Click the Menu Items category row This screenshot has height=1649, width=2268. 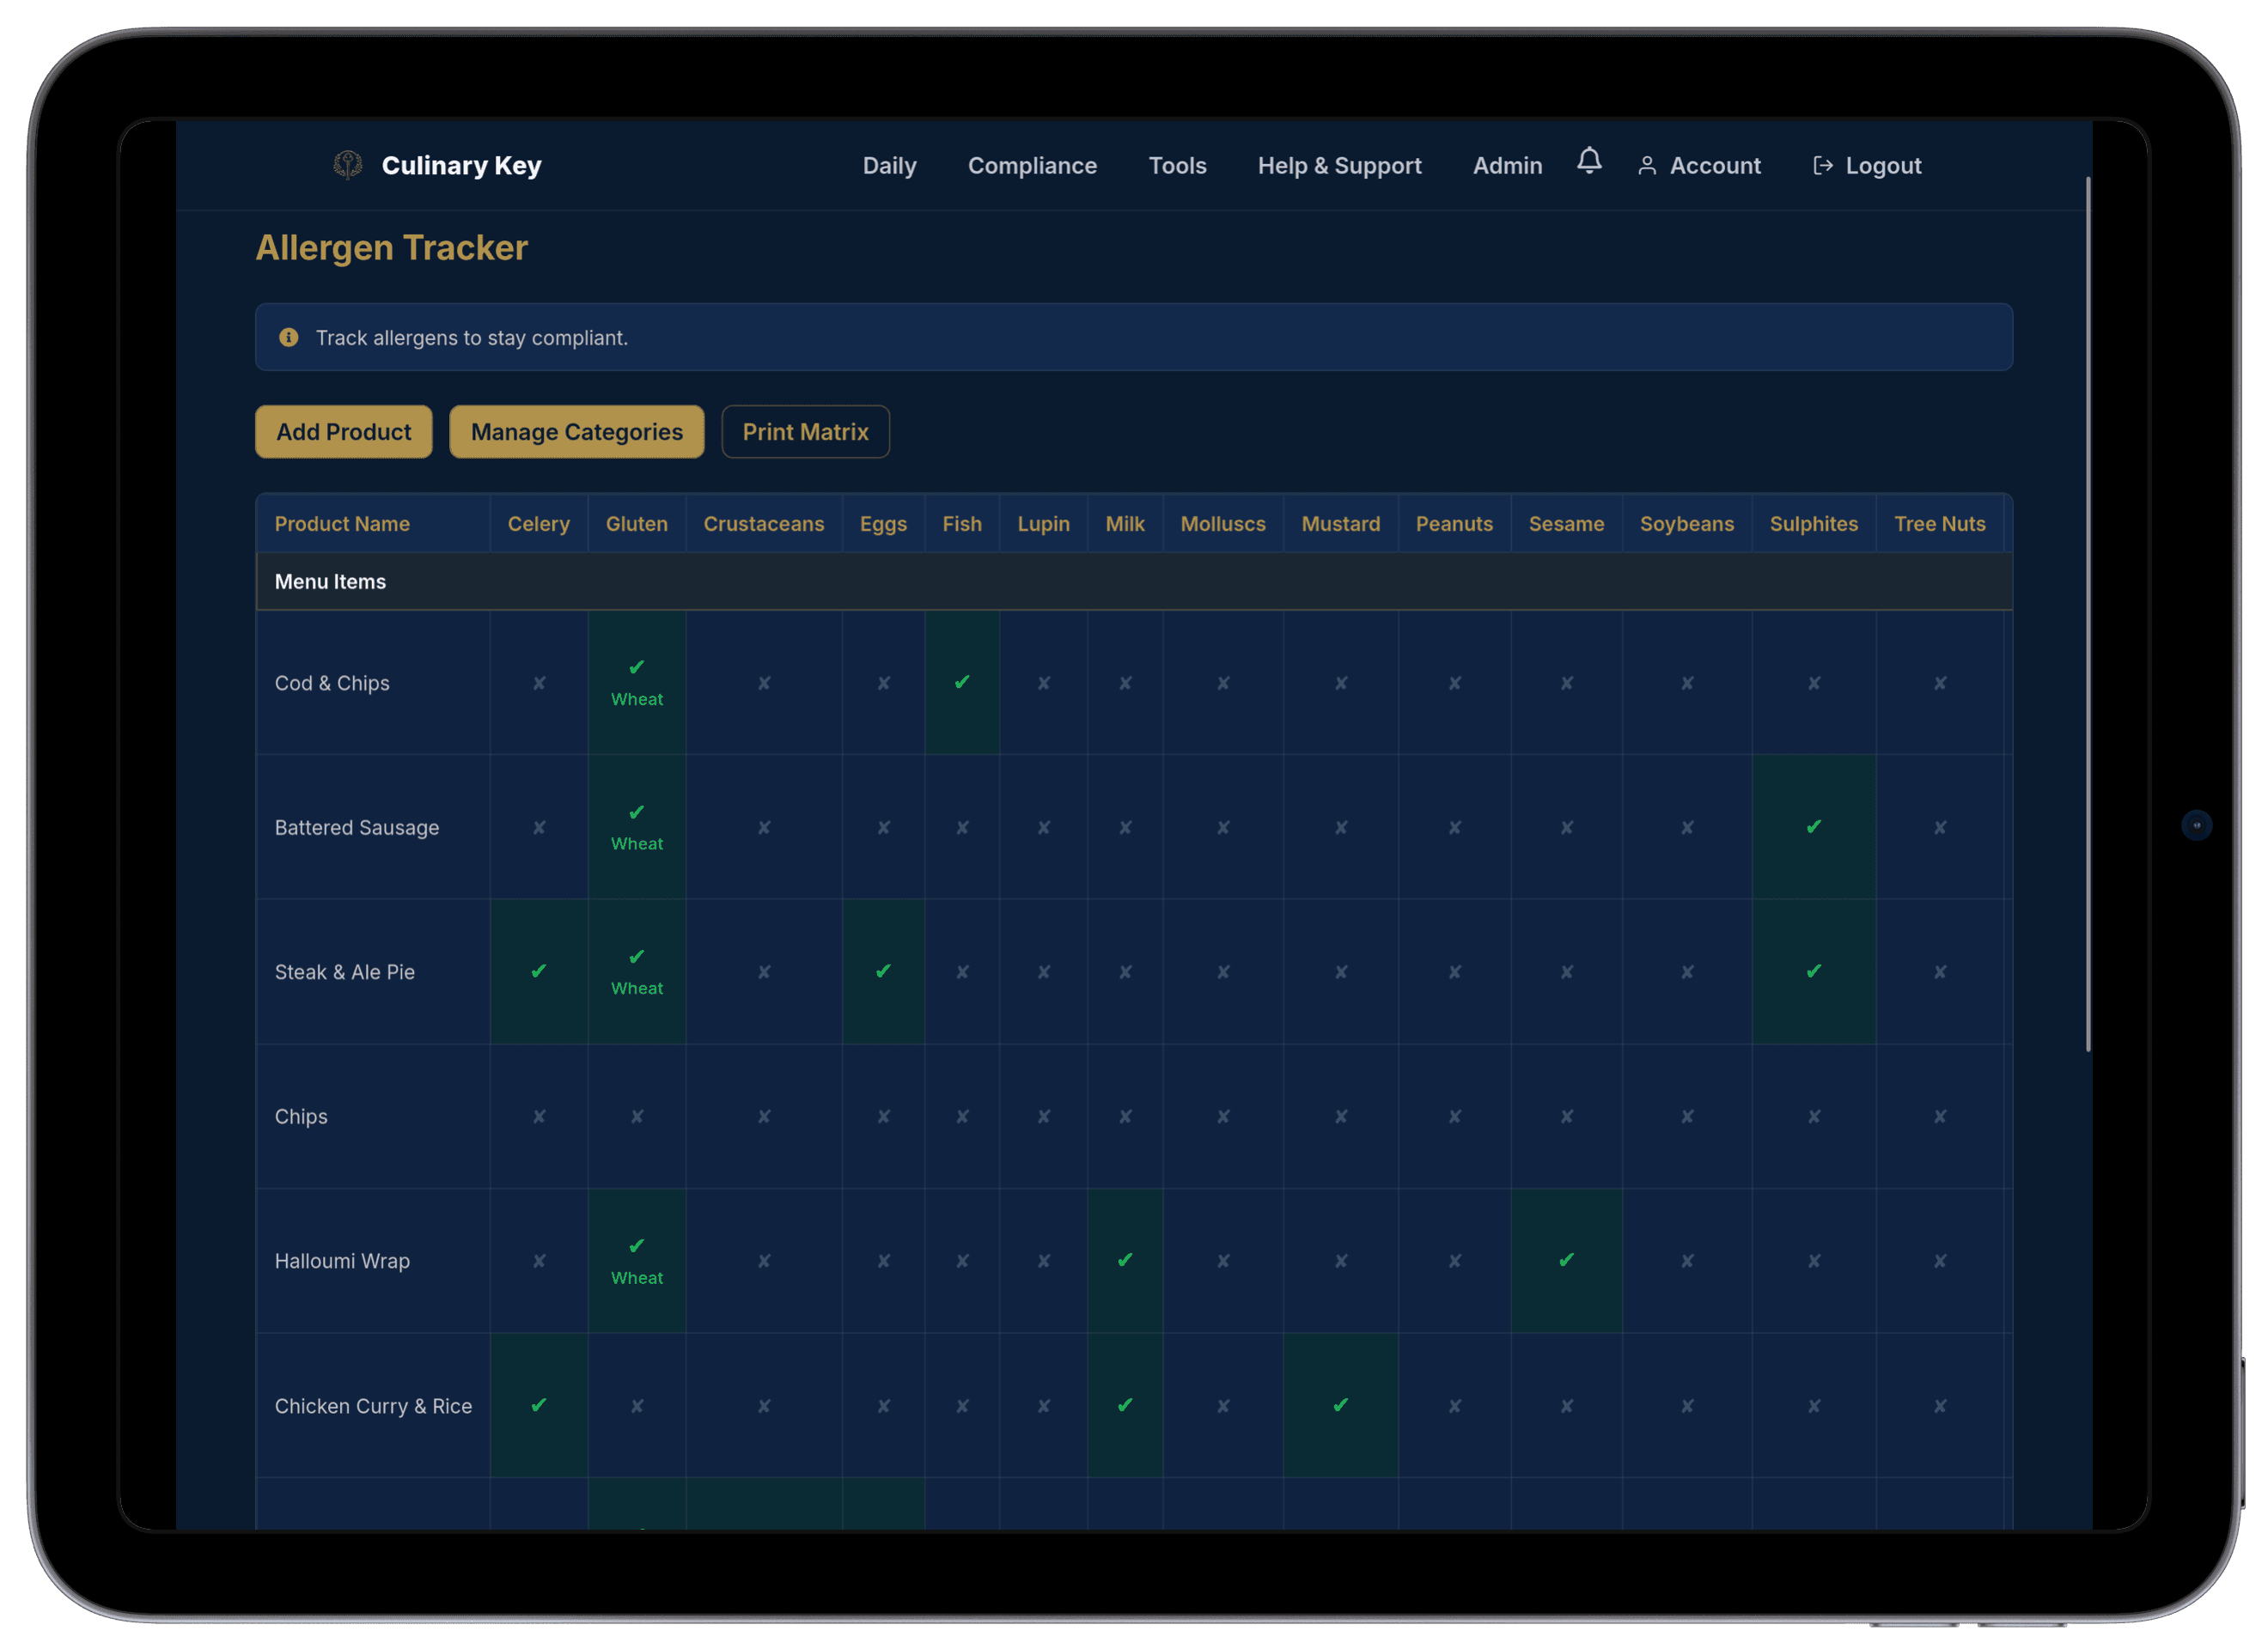click(1133, 582)
